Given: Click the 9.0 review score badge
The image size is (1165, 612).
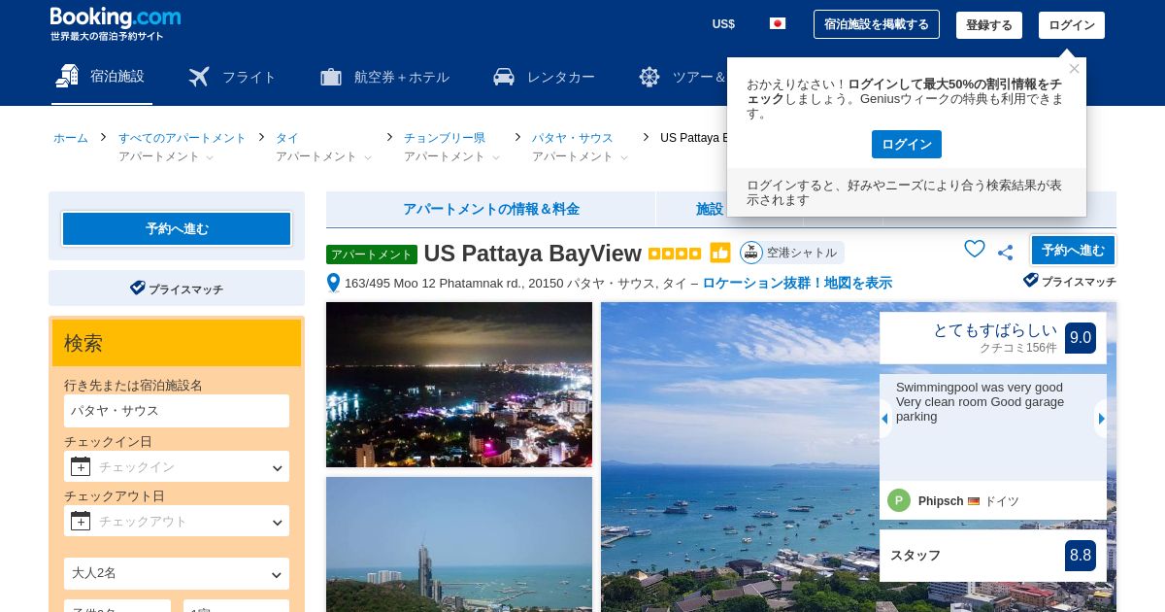Looking at the screenshot, I should pyautogui.click(x=1081, y=338).
